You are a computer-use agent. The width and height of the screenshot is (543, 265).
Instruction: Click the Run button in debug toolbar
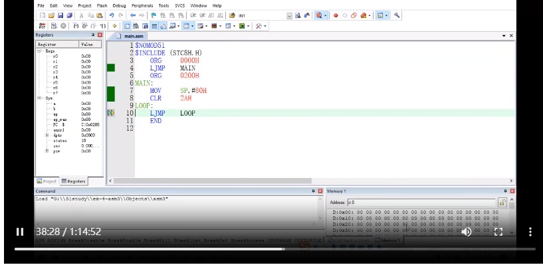54,26
